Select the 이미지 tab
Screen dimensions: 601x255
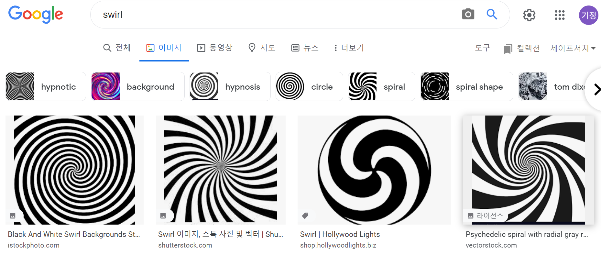click(164, 48)
